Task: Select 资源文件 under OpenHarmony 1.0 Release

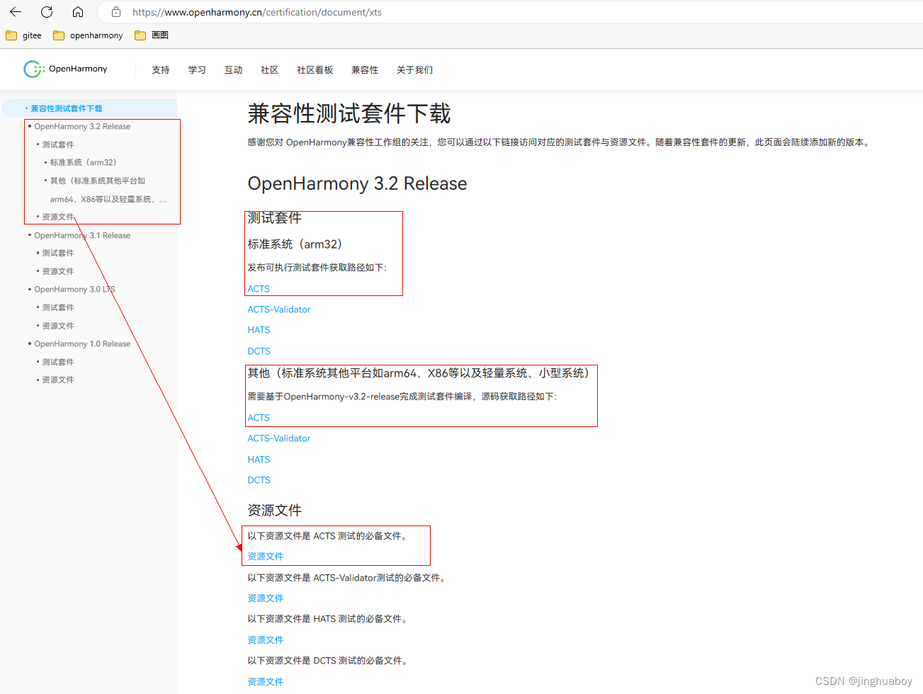Action: coord(58,380)
